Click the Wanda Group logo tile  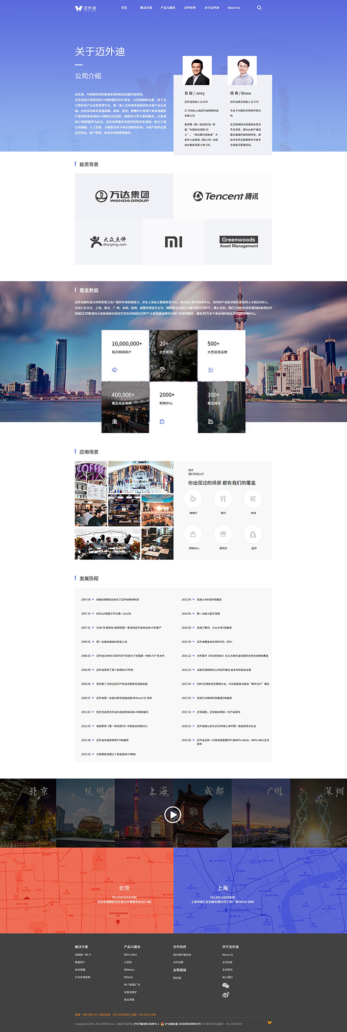[124, 196]
